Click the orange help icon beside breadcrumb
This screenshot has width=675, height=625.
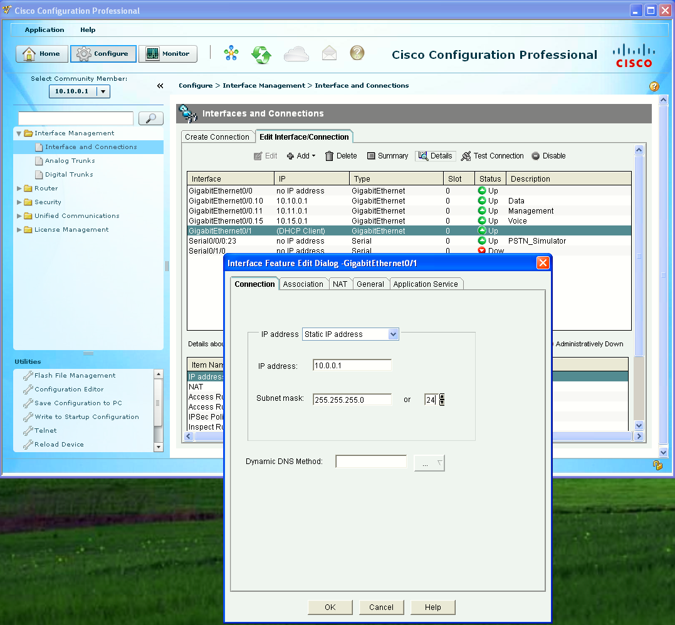(x=654, y=86)
